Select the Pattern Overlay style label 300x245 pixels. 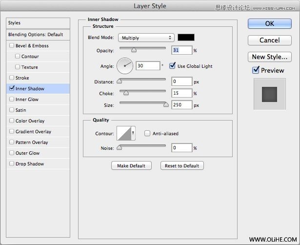(32, 142)
